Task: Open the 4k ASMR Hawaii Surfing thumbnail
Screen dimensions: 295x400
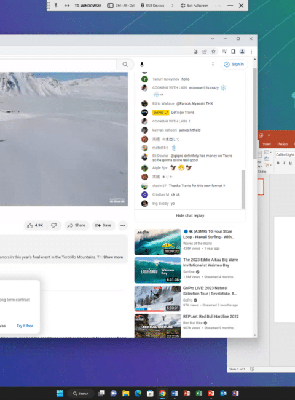Action: (x=158, y=242)
